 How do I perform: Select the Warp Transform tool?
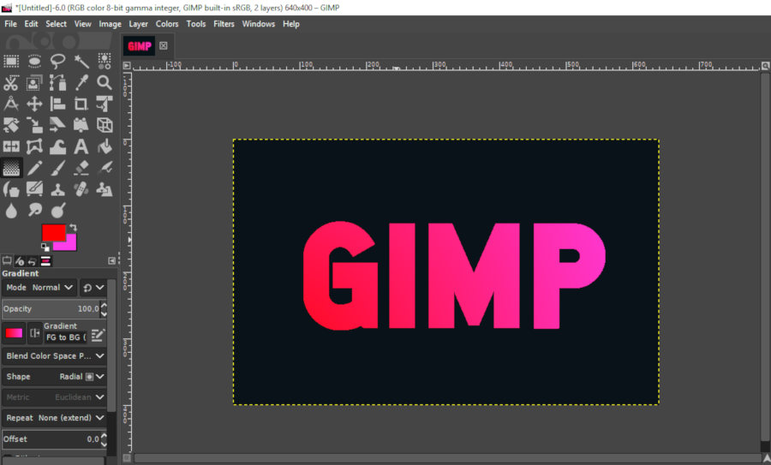(x=57, y=146)
